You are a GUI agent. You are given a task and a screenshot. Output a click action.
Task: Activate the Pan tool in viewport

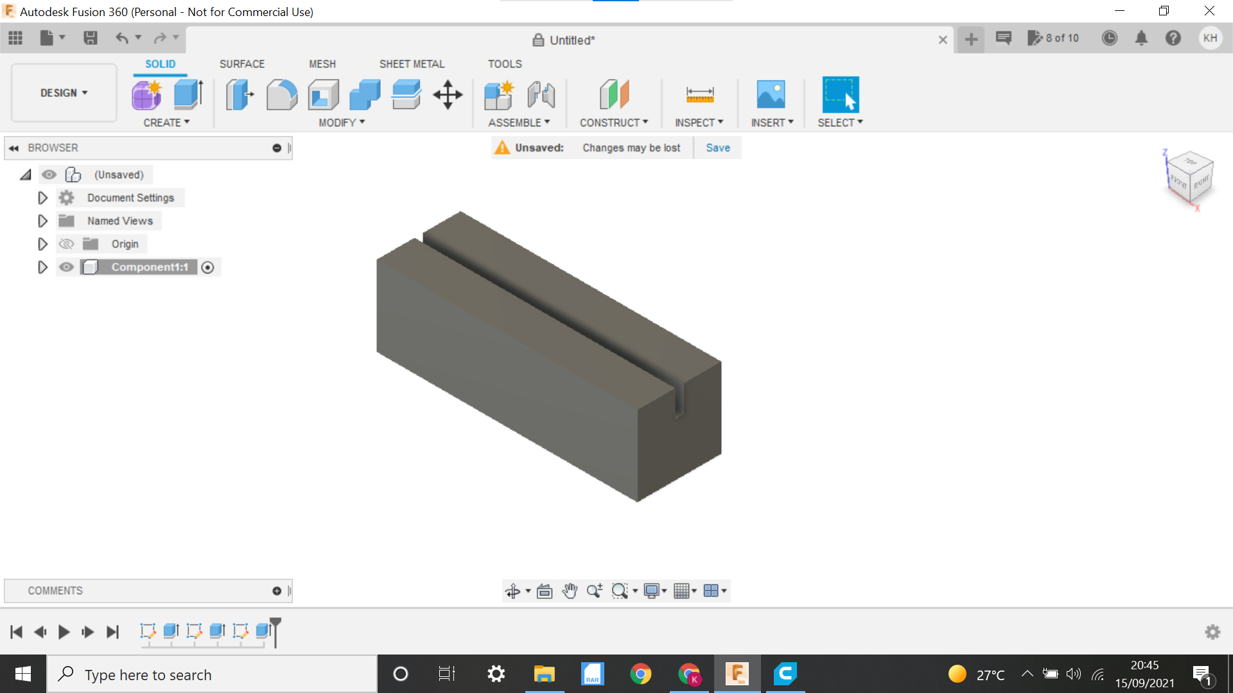(x=570, y=591)
